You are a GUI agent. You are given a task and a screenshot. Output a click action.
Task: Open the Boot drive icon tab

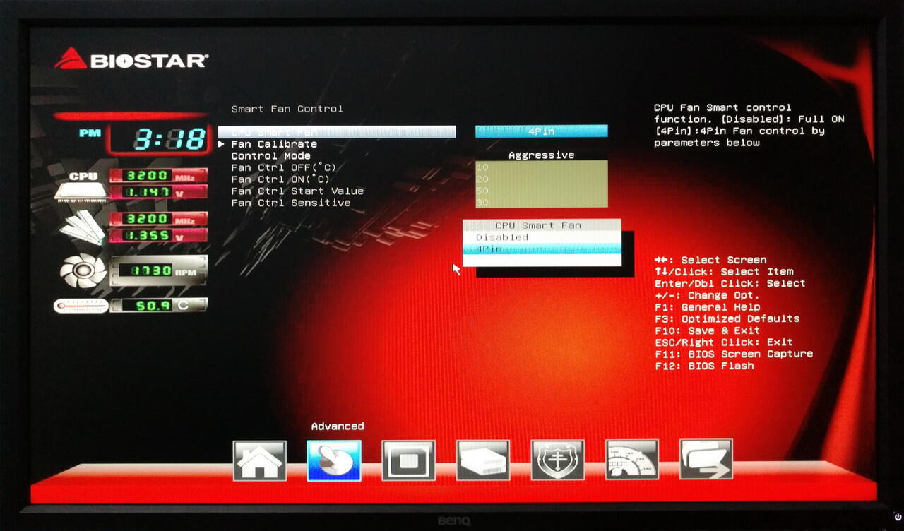coord(483,460)
